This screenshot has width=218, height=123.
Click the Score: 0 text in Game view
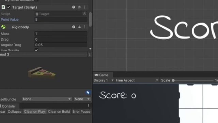118,95
